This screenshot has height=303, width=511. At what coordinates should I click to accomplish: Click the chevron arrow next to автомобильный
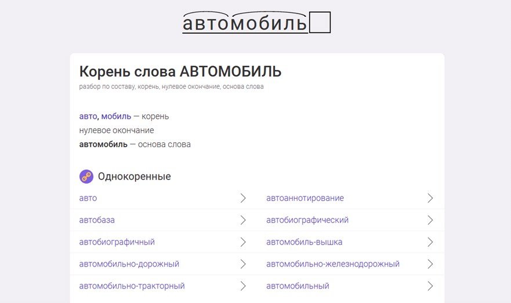pos(430,286)
